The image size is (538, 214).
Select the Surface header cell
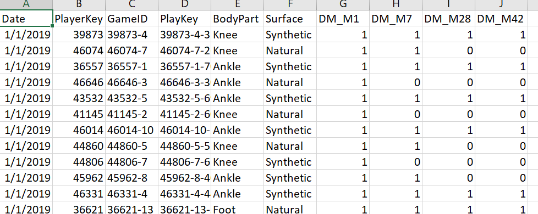pyautogui.click(x=290, y=19)
